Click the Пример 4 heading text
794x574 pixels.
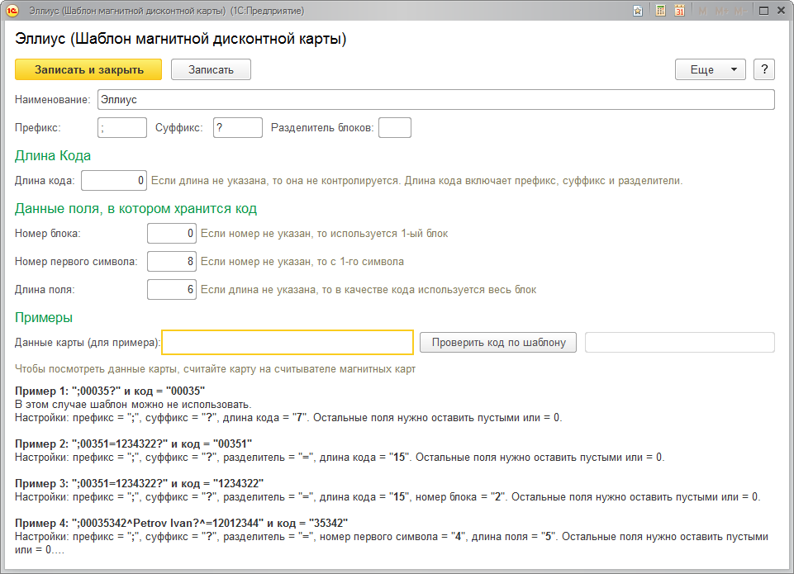click(181, 523)
